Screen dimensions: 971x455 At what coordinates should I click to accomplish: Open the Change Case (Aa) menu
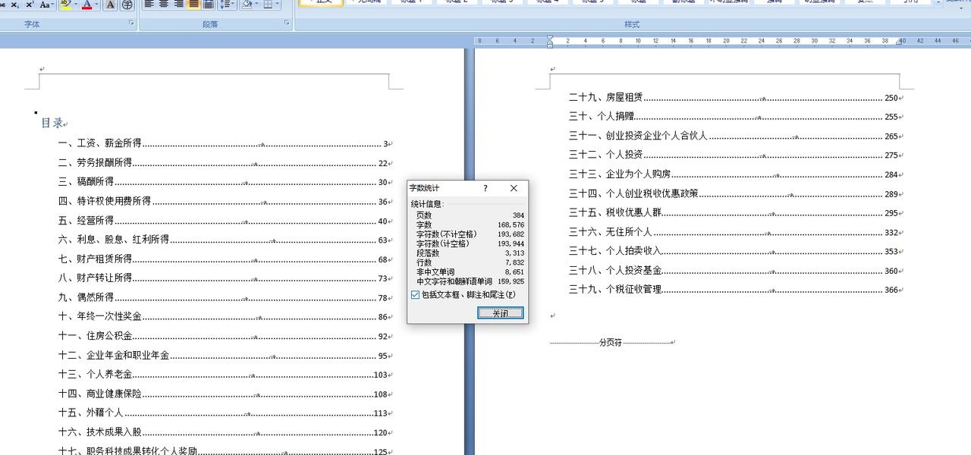point(47,5)
